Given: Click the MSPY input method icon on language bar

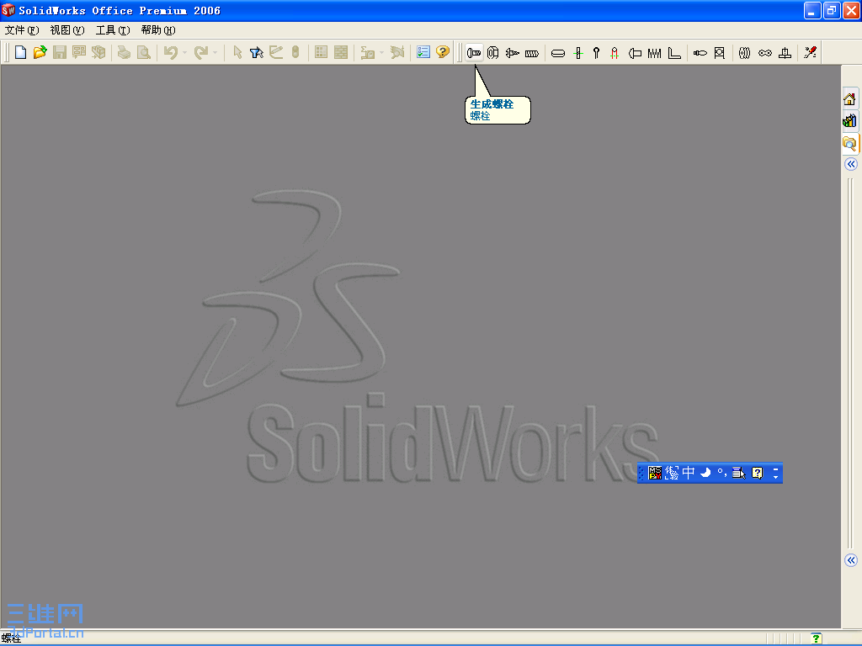Looking at the screenshot, I should click(x=655, y=473).
